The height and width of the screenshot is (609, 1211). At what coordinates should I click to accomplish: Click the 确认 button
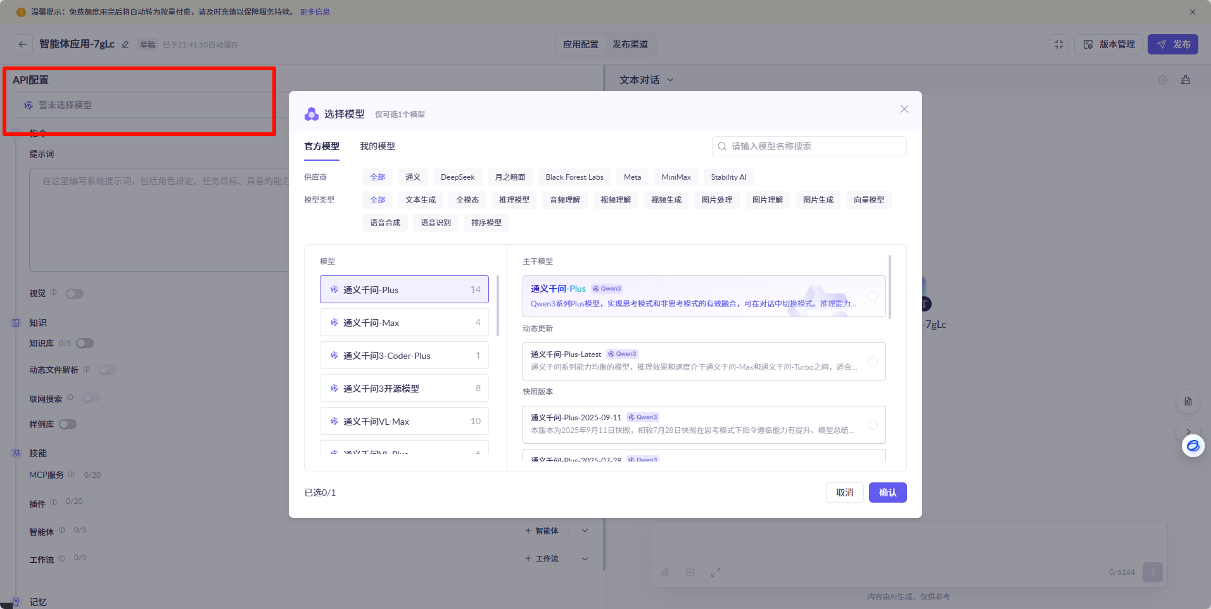[888, 493]
